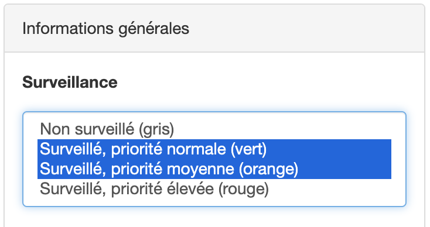The image size is (430, 227).
Task: Pick Surveillé, priorité moyenne (orange) entry
Action: click(214, 169)
